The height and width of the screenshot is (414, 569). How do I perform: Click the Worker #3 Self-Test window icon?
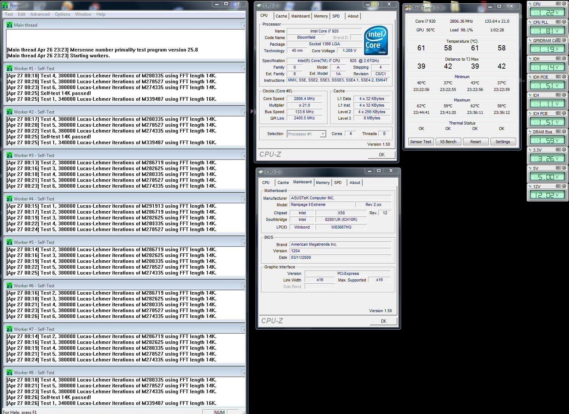point(9,155)
